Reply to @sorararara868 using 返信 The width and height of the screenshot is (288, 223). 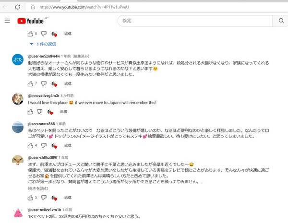tap(68, 145)
